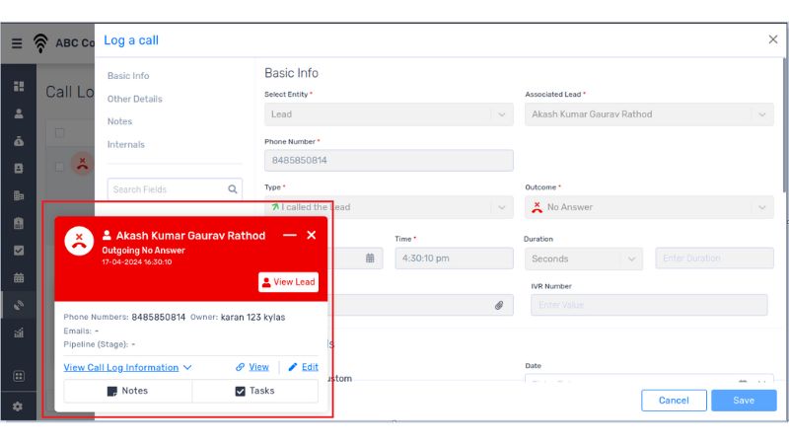This screenshot has height=444, width=789.
Task: Click the dashboard grid icon in sidebar
Action: [18, 87]
